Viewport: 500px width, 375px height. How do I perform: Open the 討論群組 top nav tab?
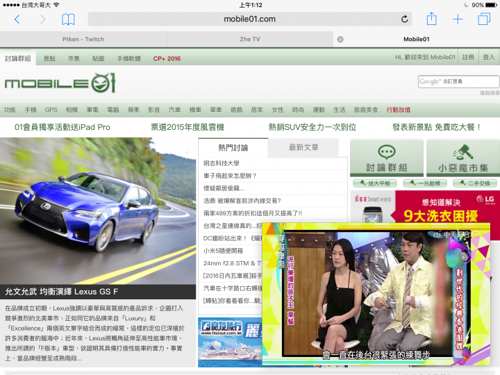pyautogui.click(x=18, y=58)
